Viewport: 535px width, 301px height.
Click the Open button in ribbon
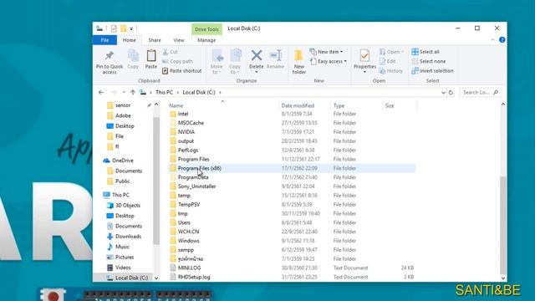coord(392,52)
